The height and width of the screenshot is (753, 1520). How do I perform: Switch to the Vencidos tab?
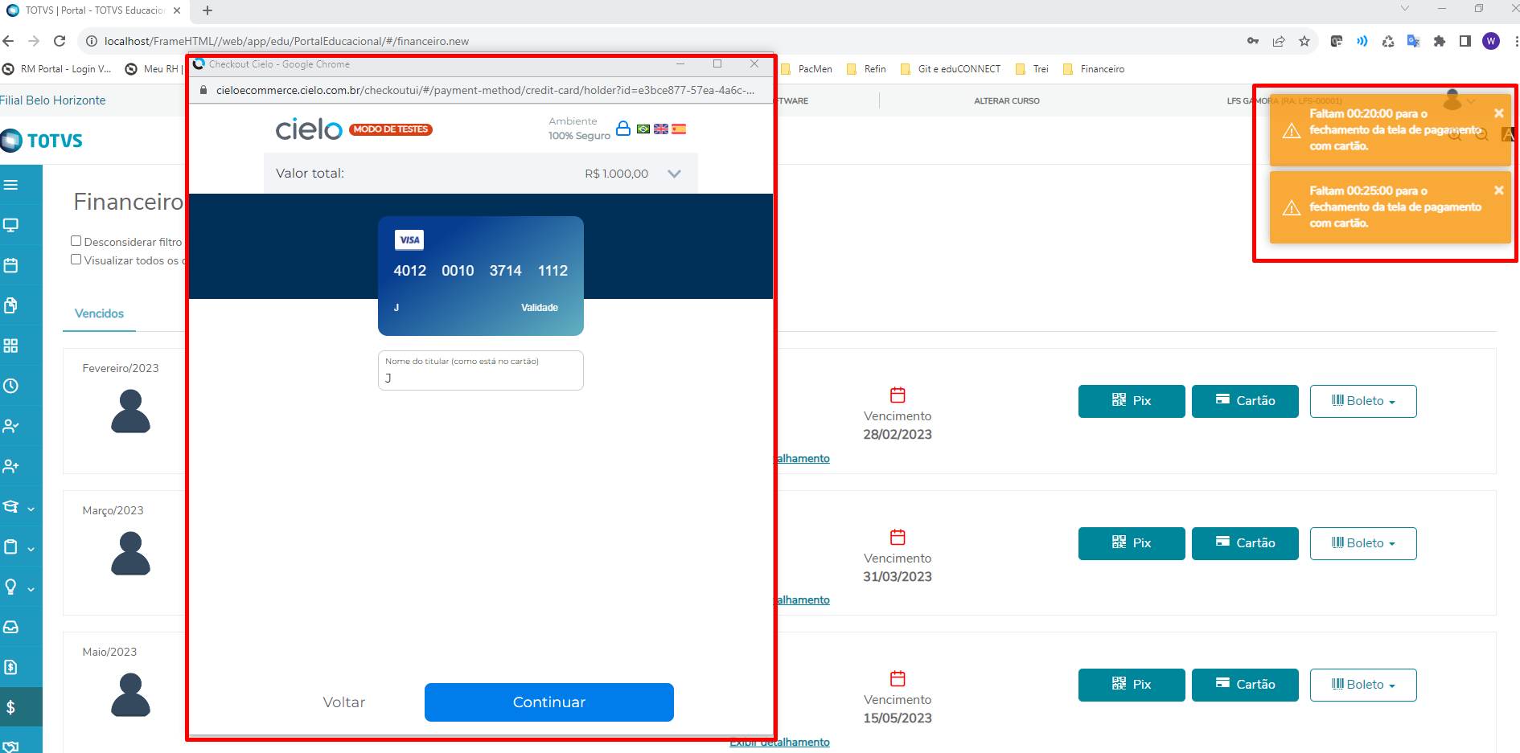pyautogui.click(x=99, y=313)
